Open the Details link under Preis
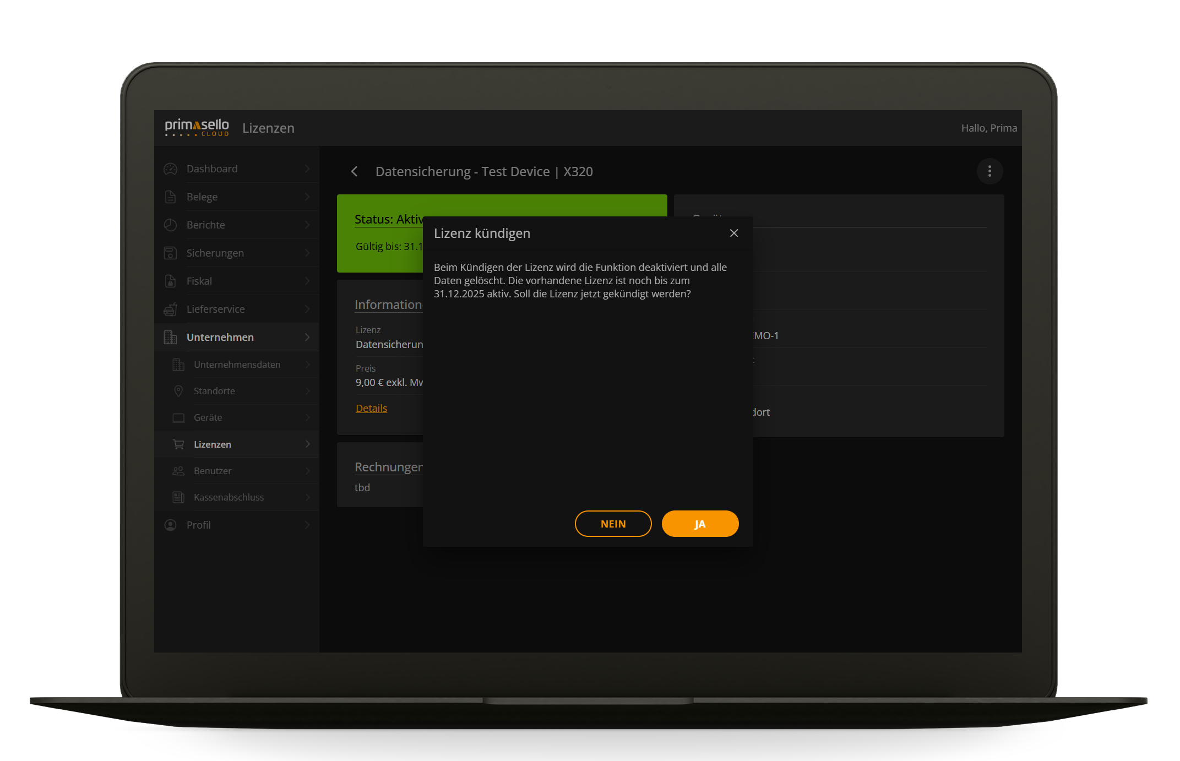Viewport: 1180px width, 761px height. (371, 408)
